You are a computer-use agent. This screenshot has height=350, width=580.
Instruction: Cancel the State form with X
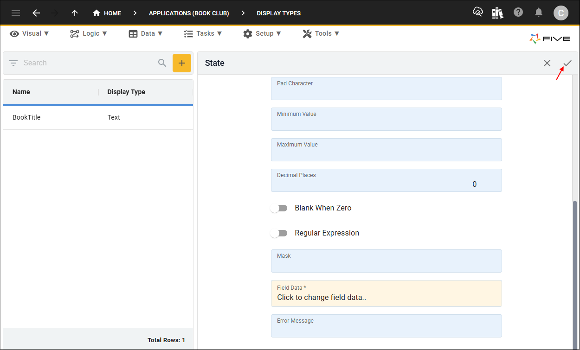(547, 63)
